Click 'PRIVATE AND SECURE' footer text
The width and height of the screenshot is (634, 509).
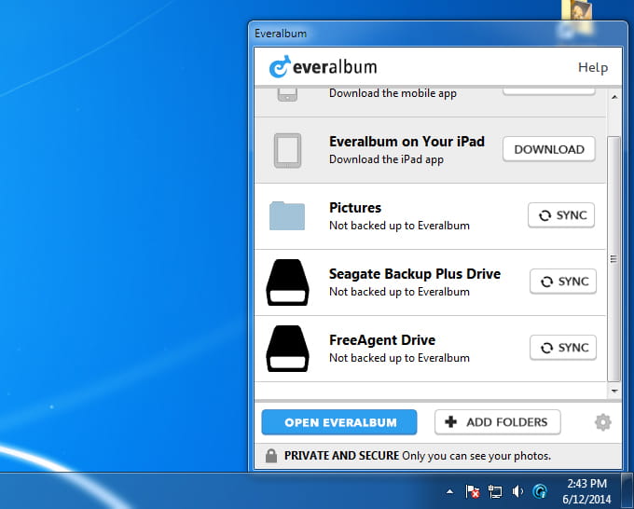[x=341, y=456]
